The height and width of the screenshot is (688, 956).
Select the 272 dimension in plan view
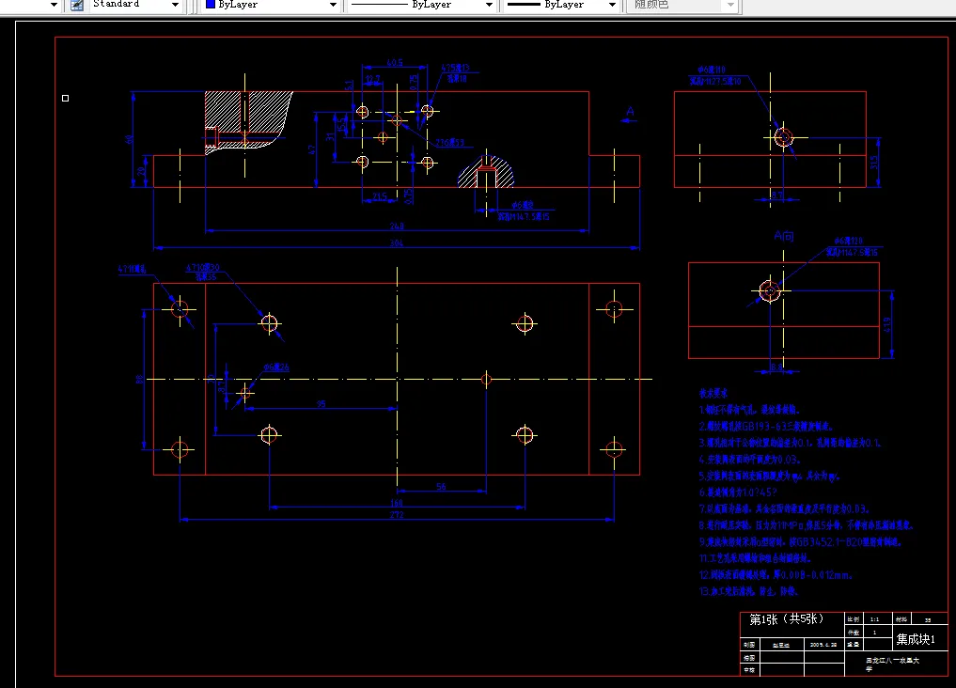tap(397, 515)
